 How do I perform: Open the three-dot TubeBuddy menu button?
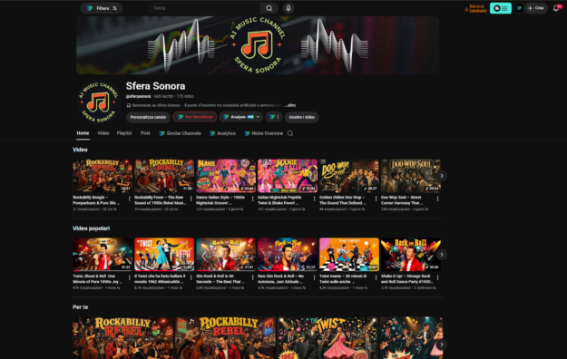click(x=274, y=117)
